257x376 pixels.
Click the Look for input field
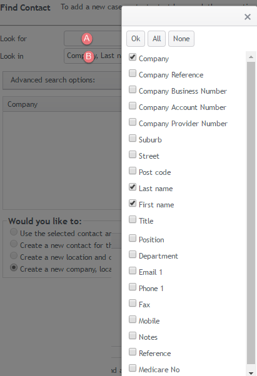point(93,38)
